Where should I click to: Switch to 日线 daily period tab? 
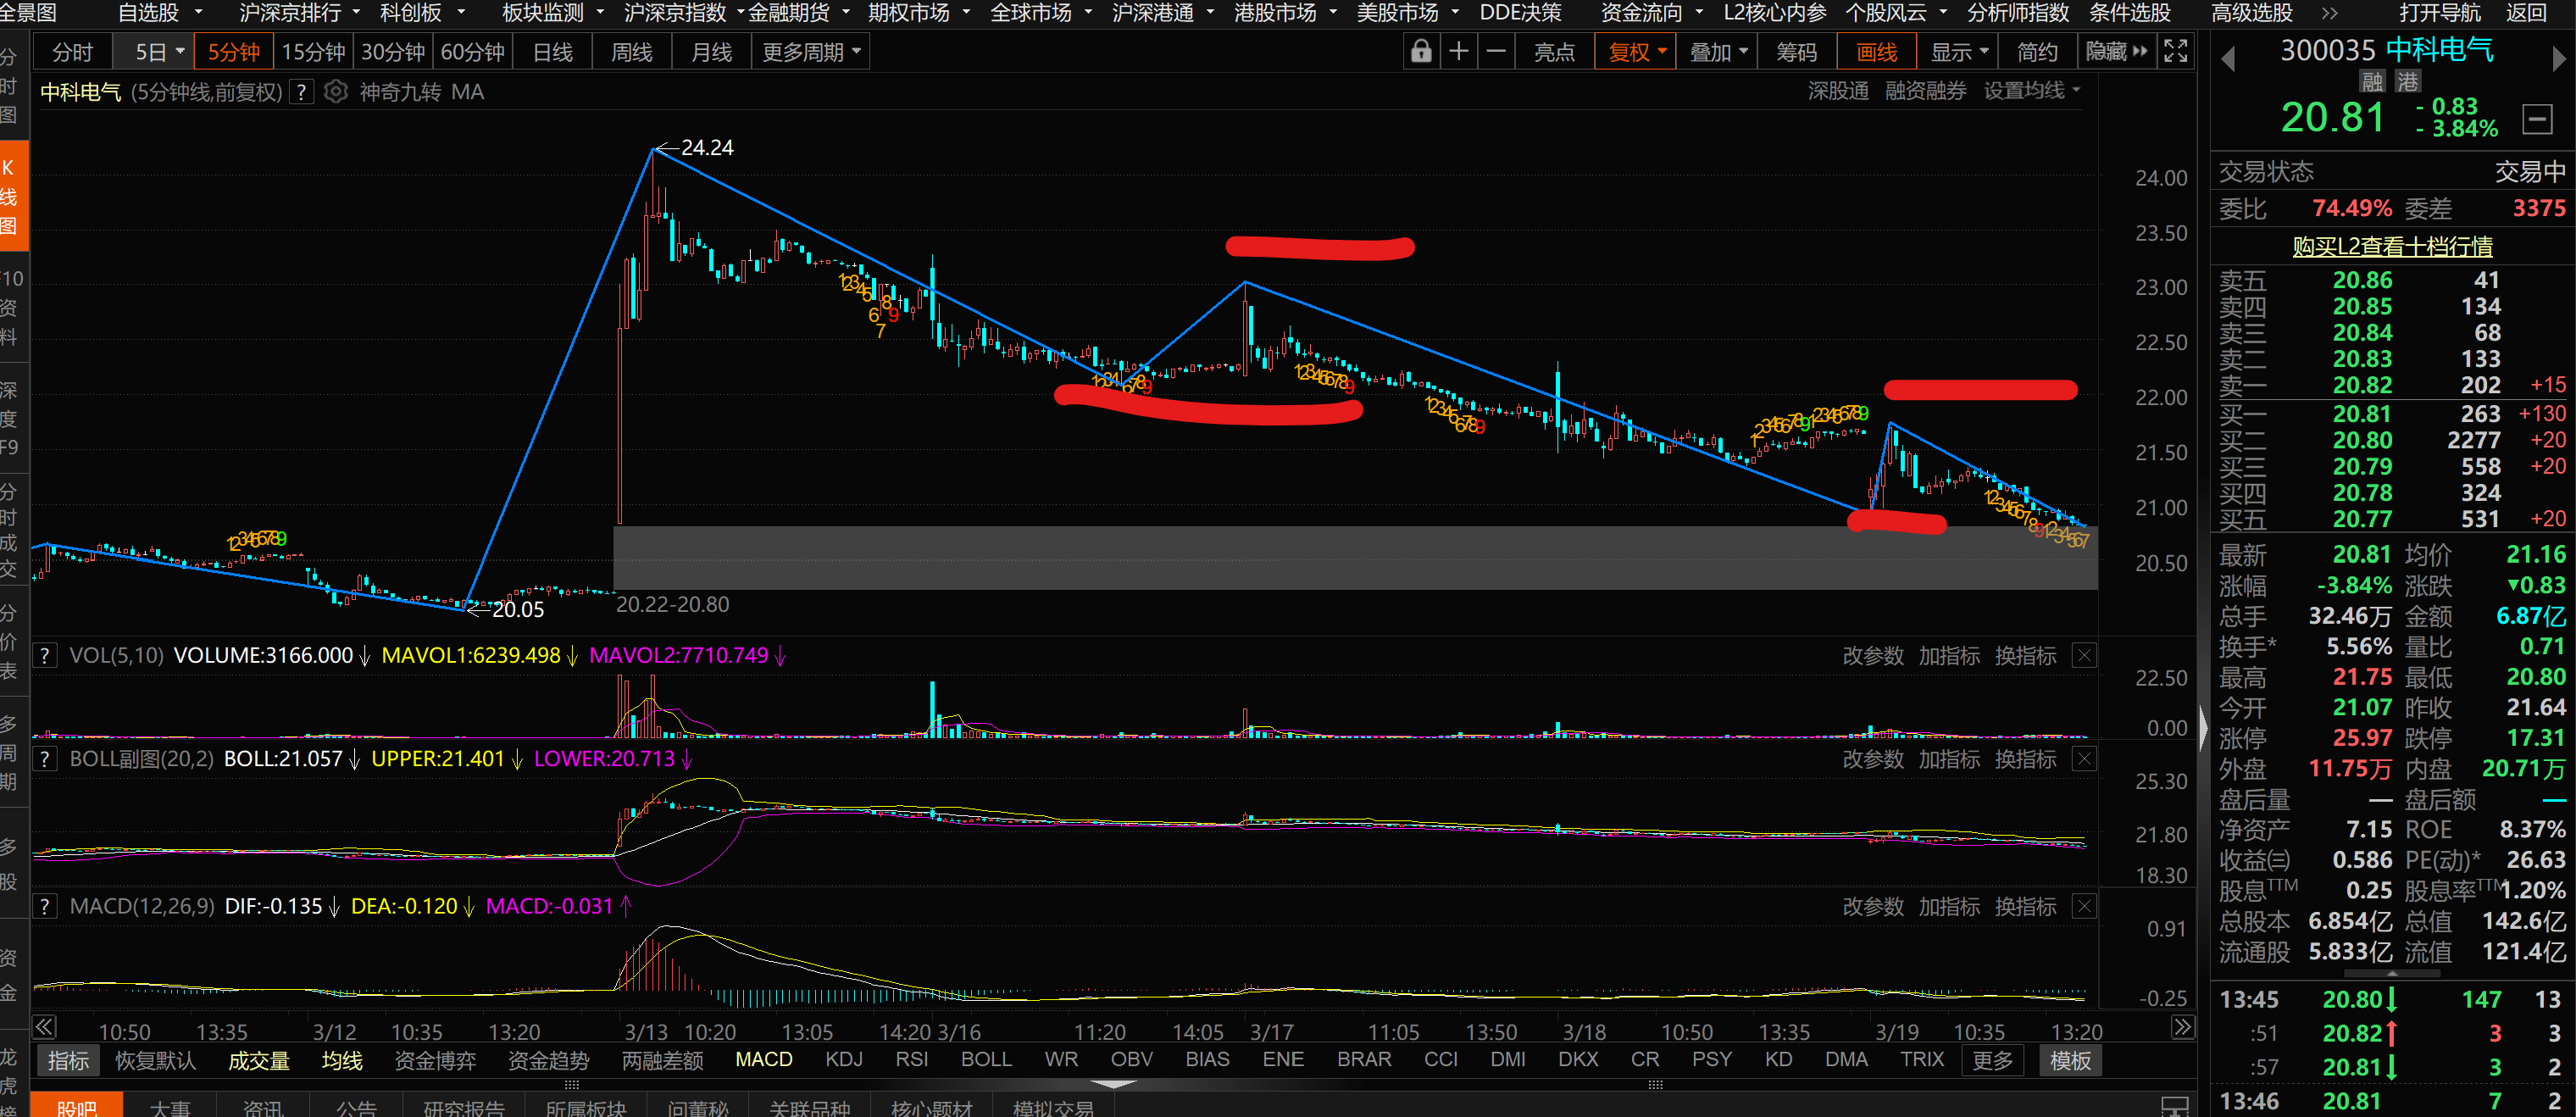553,52
